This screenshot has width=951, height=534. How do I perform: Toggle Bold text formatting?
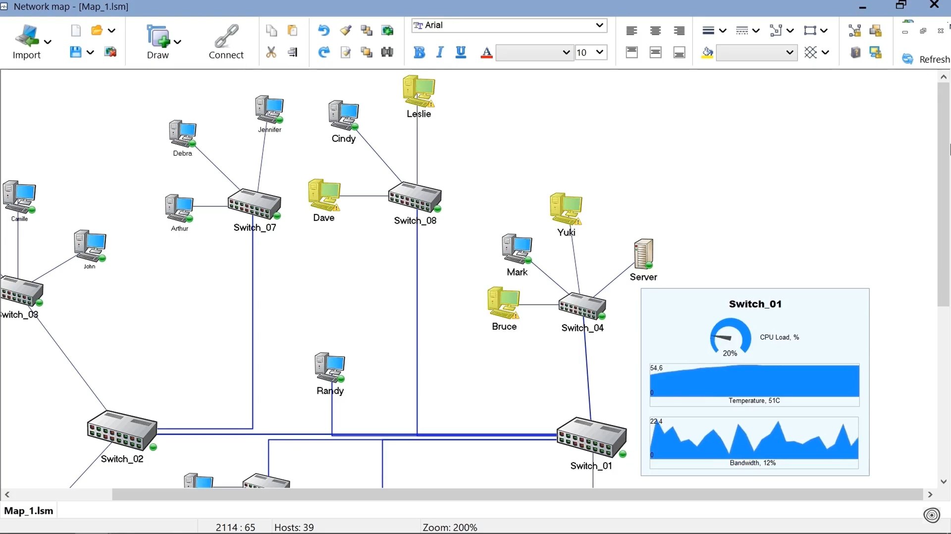click(419, 52)
